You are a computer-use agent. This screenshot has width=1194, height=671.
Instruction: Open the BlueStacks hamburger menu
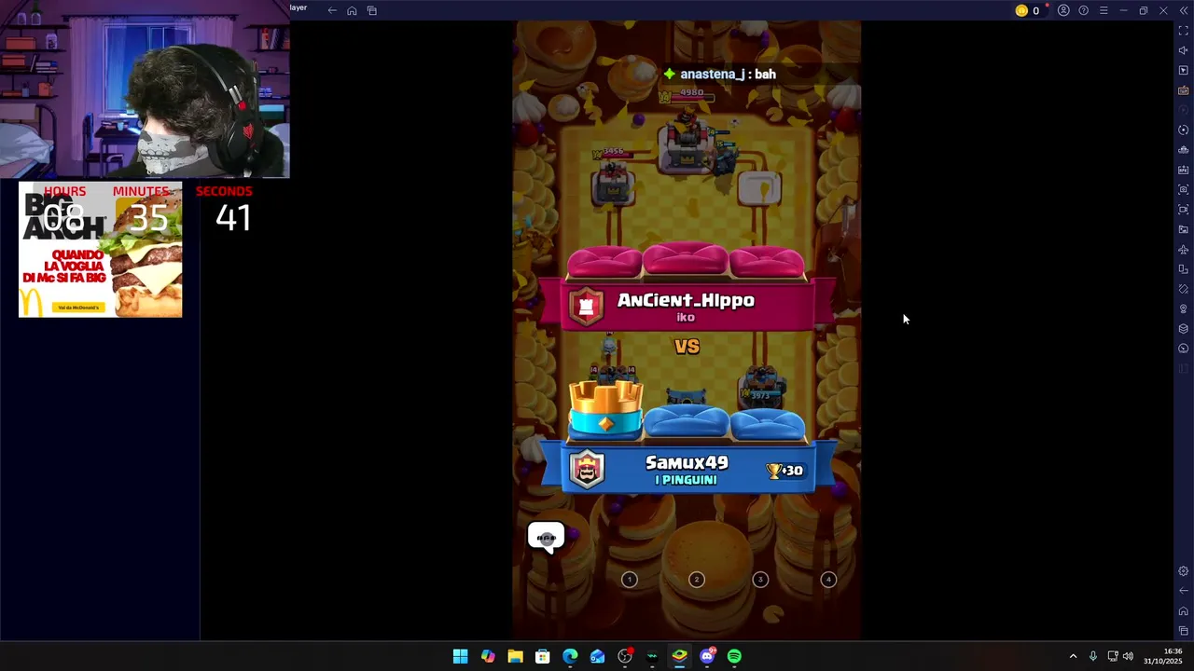pyautogui.click(x=1104, y=10)
